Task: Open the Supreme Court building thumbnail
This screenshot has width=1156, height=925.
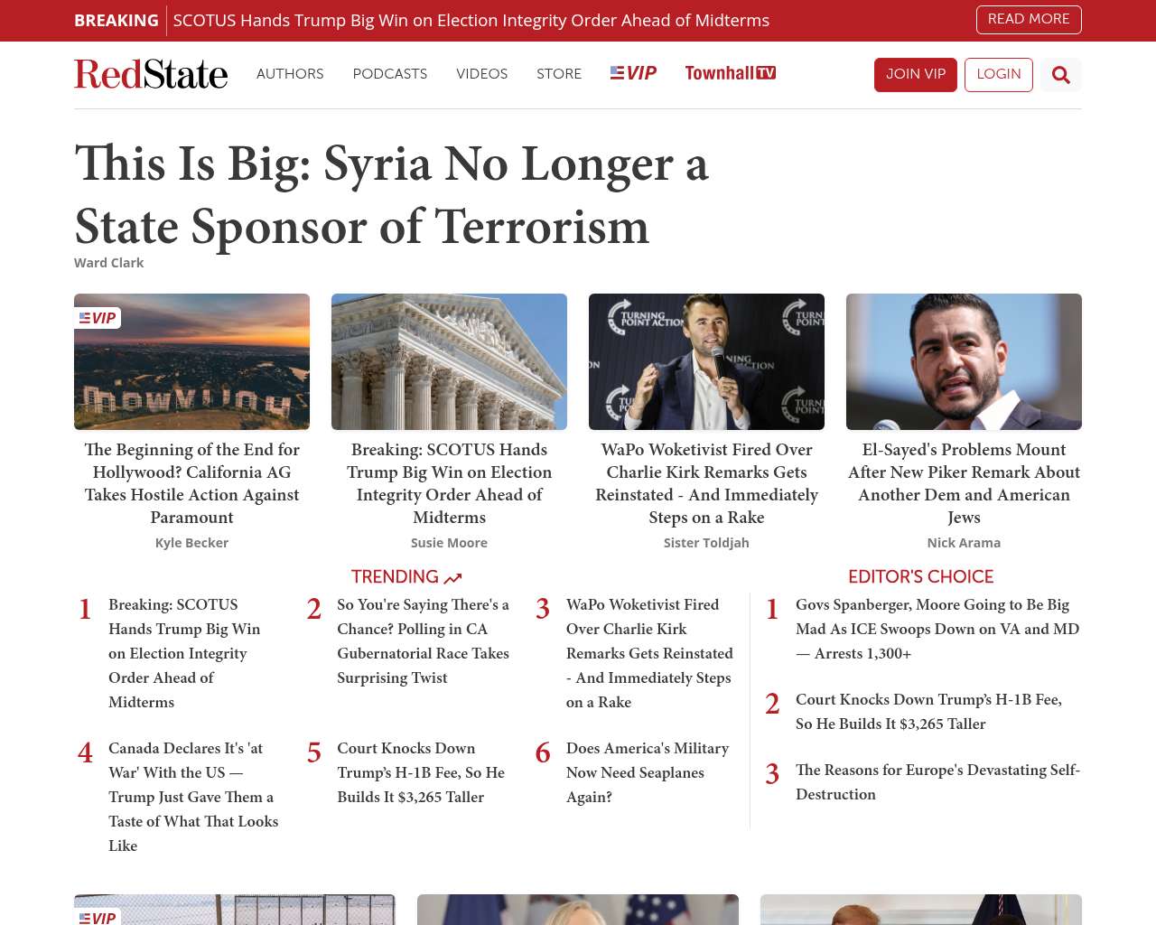Action: pyautogui.click(x=449, y=361)
